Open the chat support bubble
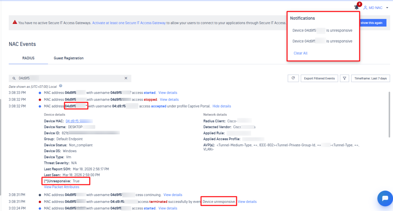The height and width of the screenshot is (211, 393). pyautogui.click(x=385, y=198)
